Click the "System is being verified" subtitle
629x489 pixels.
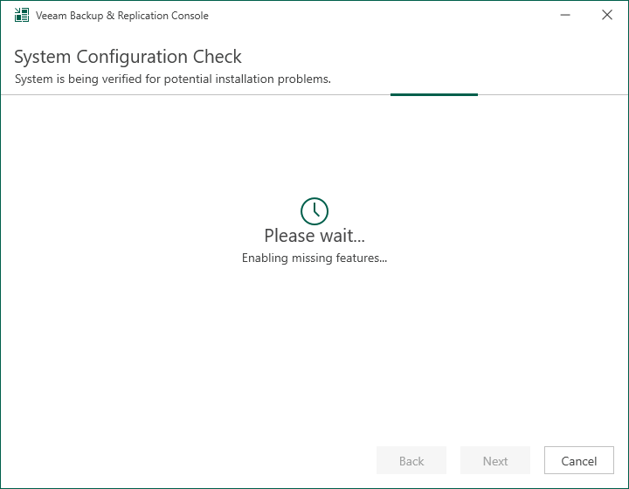pyautogui.click(x=173, y=79)
